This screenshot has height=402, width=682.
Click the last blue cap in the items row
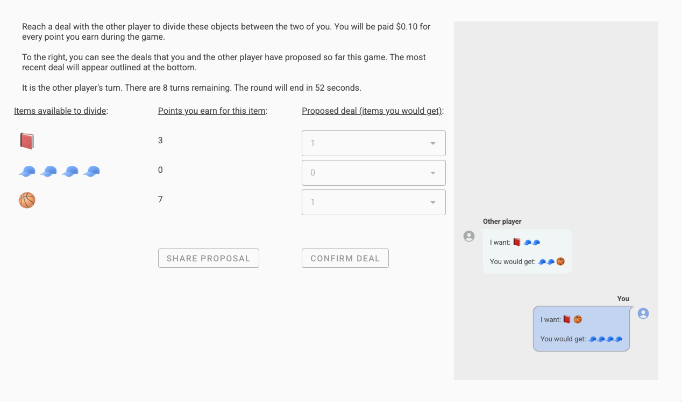pyautogui.click(x=91, y=171)
